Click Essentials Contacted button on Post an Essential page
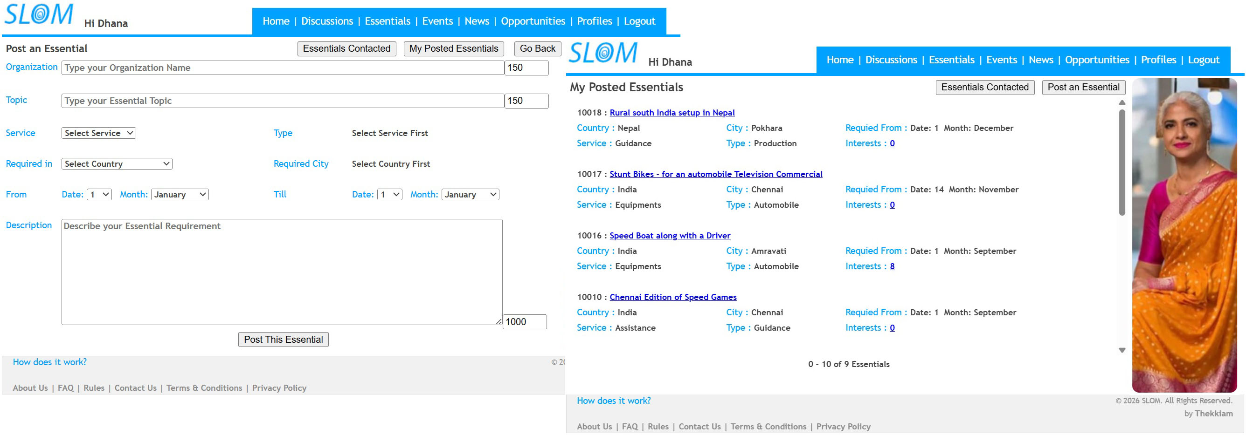Viewport: 1246px width, 435px height. [x=346, y=48]
